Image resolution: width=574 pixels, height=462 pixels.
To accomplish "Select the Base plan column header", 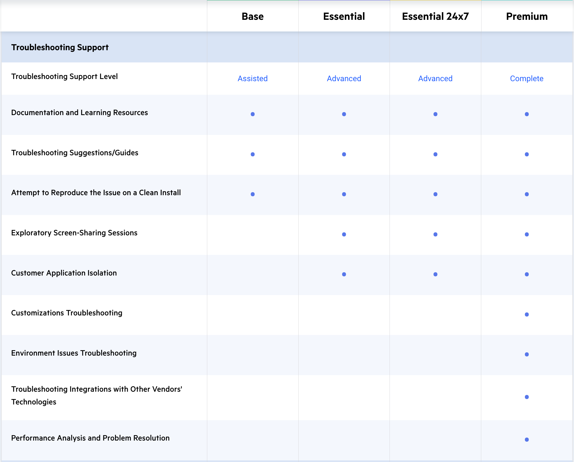I will pyautogui.click(x=253, y=16).
